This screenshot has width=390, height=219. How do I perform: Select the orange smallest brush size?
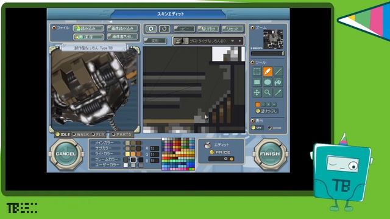click(x=258, y=105)
